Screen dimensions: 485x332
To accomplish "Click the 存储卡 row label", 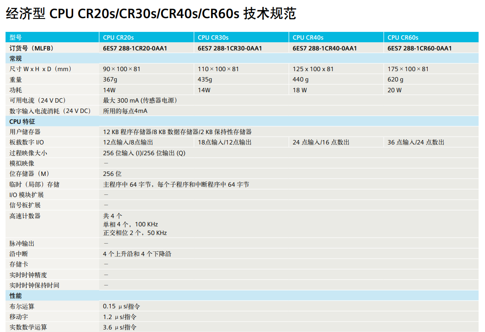I will [x=19, y=264].
